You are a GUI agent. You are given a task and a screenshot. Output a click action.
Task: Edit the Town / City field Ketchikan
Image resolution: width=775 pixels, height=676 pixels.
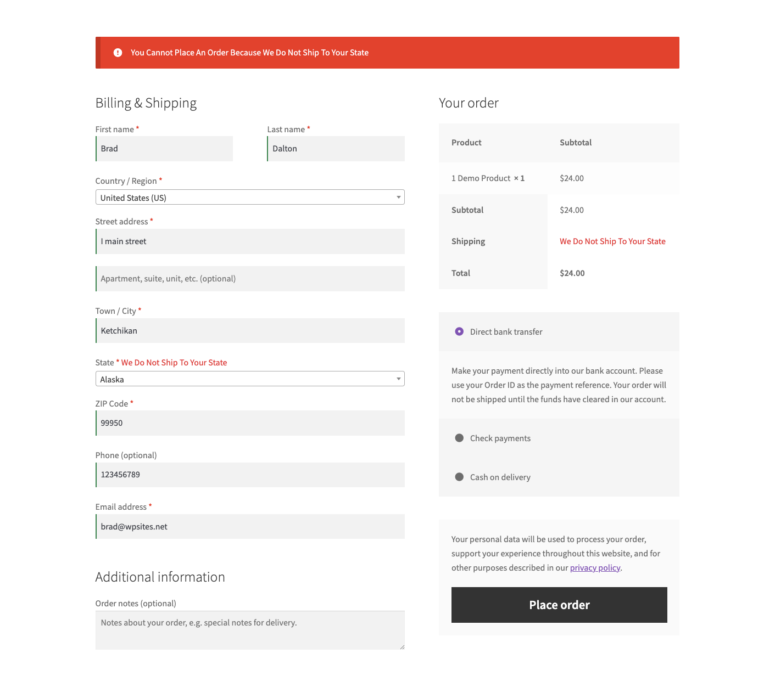250,331
